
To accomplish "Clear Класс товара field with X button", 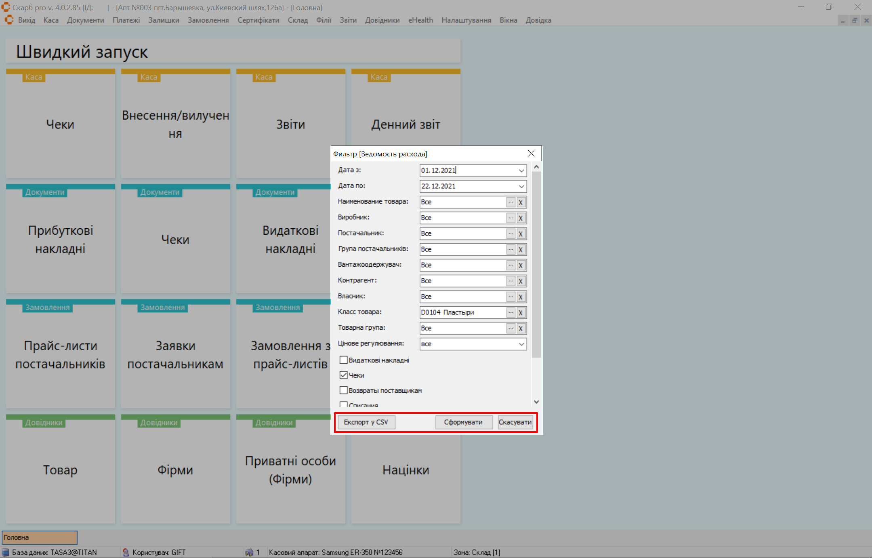I will (521, 312).
